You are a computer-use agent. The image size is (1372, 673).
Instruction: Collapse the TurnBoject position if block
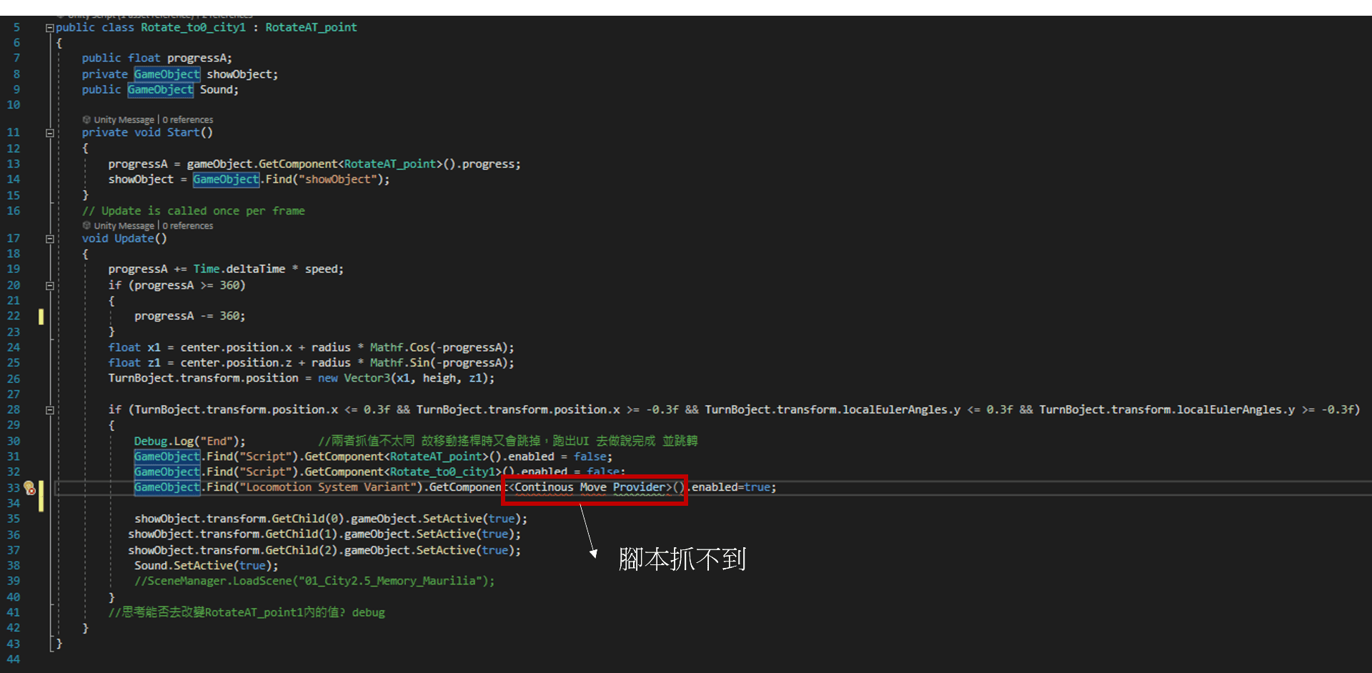49,409
